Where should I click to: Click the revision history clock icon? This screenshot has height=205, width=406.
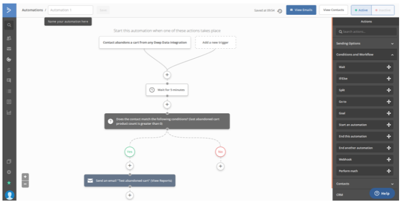280,11
